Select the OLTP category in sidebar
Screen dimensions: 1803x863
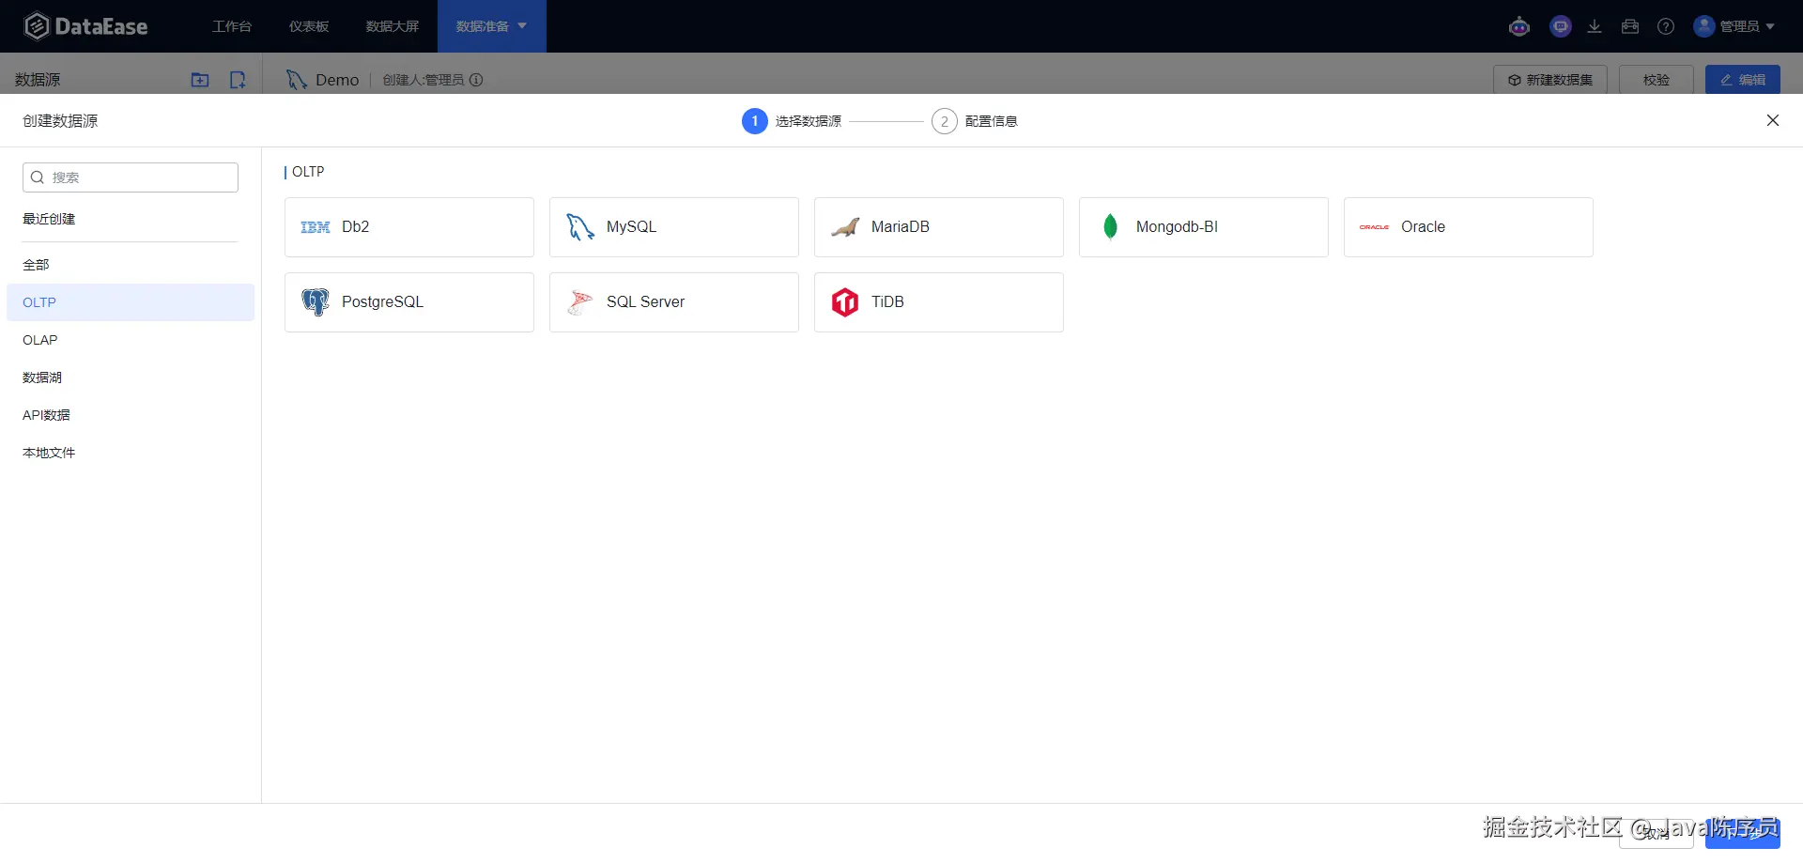click(131, 302)
